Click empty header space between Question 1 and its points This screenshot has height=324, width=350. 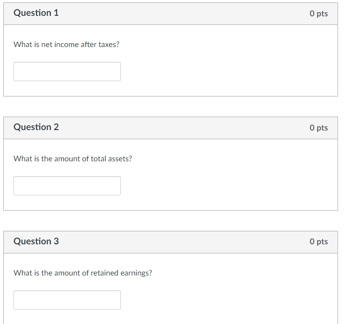pos(182,13)
